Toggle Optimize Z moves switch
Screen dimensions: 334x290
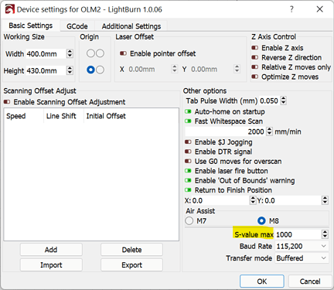(255, 77)
